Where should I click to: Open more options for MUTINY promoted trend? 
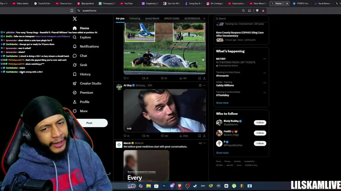pyautogui.click(x=265, y=59)
